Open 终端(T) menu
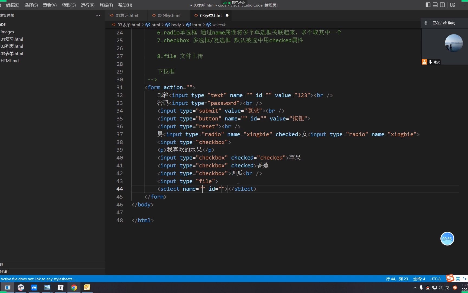 pyautogui.click(x=106, y=5)
